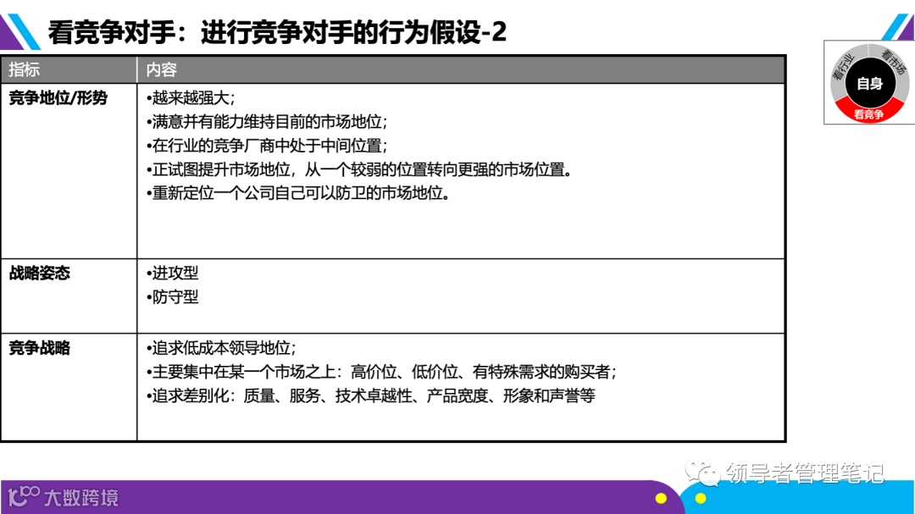The width and height of the screenshot is (915, 514).
Task: Open the 领导者管理笔记 watermark link
Action: tap(805, 470)
